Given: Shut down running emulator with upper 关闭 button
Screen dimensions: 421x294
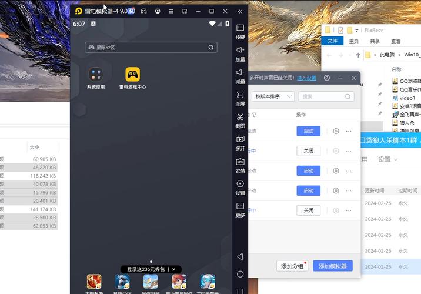Looking at the screenshot, I should click(x=309, y=151).
